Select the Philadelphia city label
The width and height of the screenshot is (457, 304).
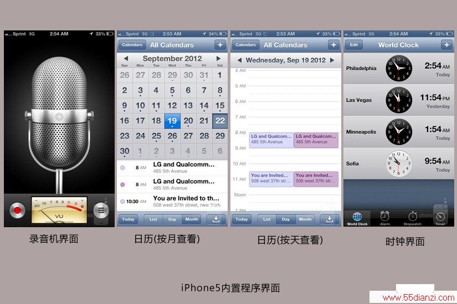[x=361, y=69]
